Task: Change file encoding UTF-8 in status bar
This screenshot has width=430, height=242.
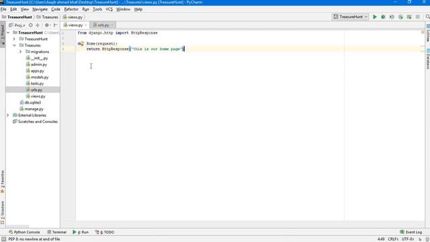Action: [x=408, y=239]
